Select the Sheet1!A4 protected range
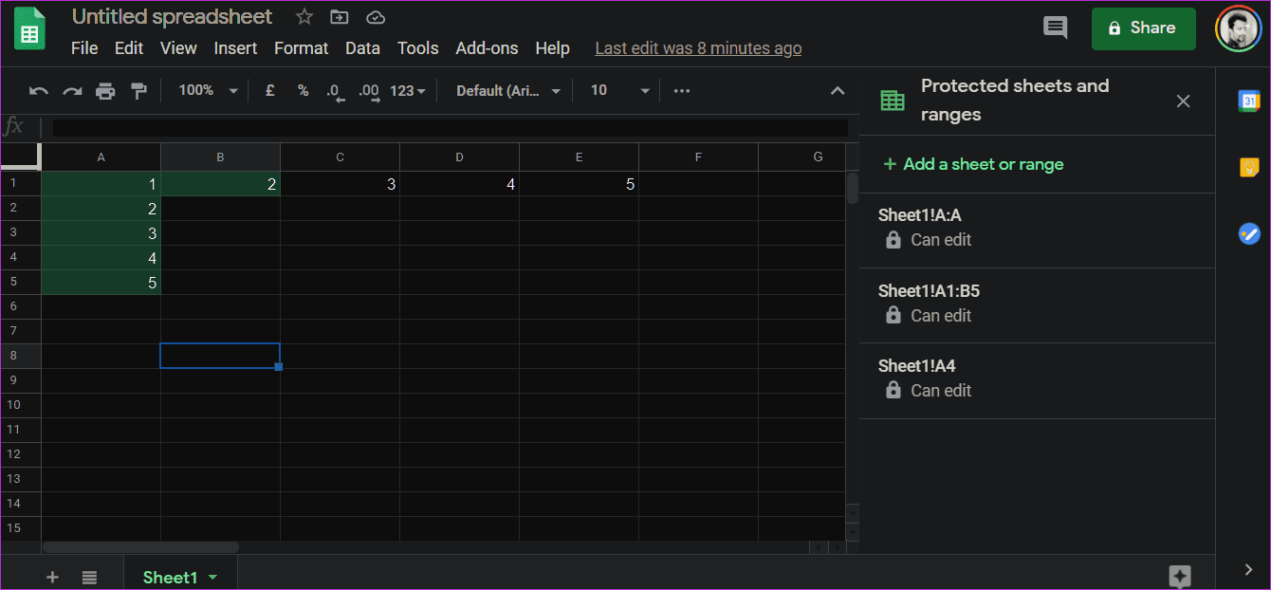Screen dimensions: 1271x590 point(1037,378)
